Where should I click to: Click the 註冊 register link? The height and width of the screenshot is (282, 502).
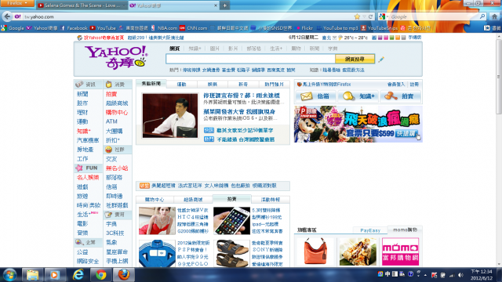[x=414, y=85]
